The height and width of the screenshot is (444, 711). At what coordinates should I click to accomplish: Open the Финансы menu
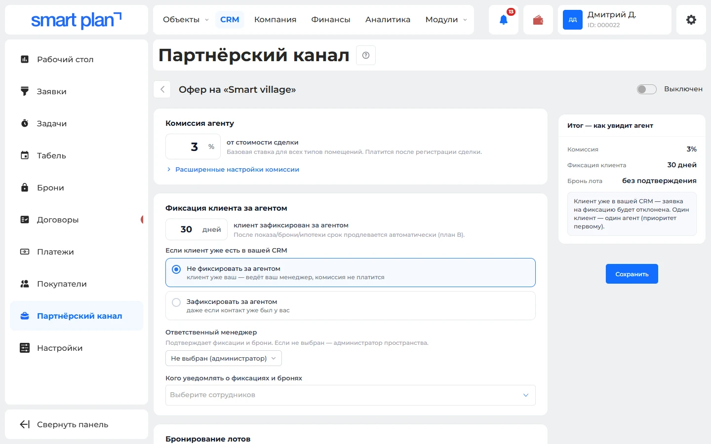(331, 20)
